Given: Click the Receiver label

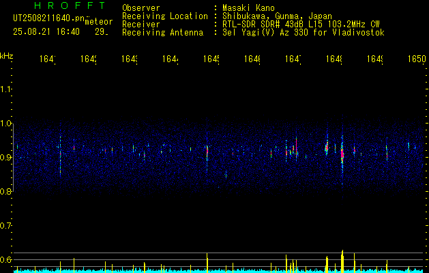Looking at the screenshot, I should click(x=141, y=25).
